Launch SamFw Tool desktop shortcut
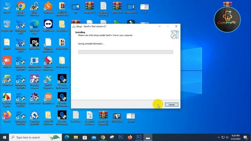 click(x=35, y=98)
